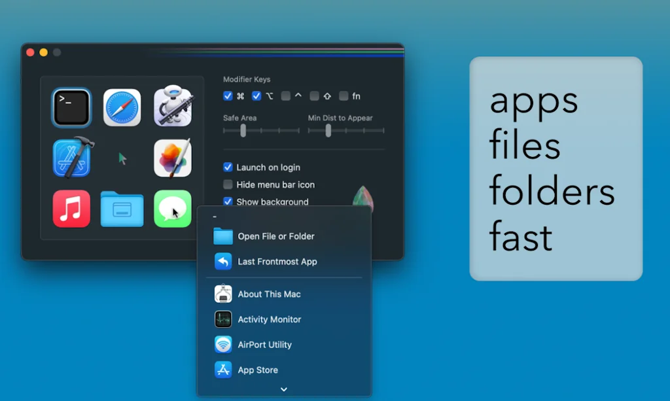
Task: Select Last Frontmost App menu item
Action: [x=277, y=262]
